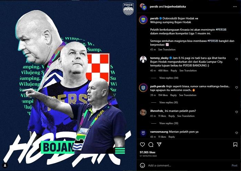241x171 pixels.
Task: Focus the Add a comment field
Action: coord(189,165)
